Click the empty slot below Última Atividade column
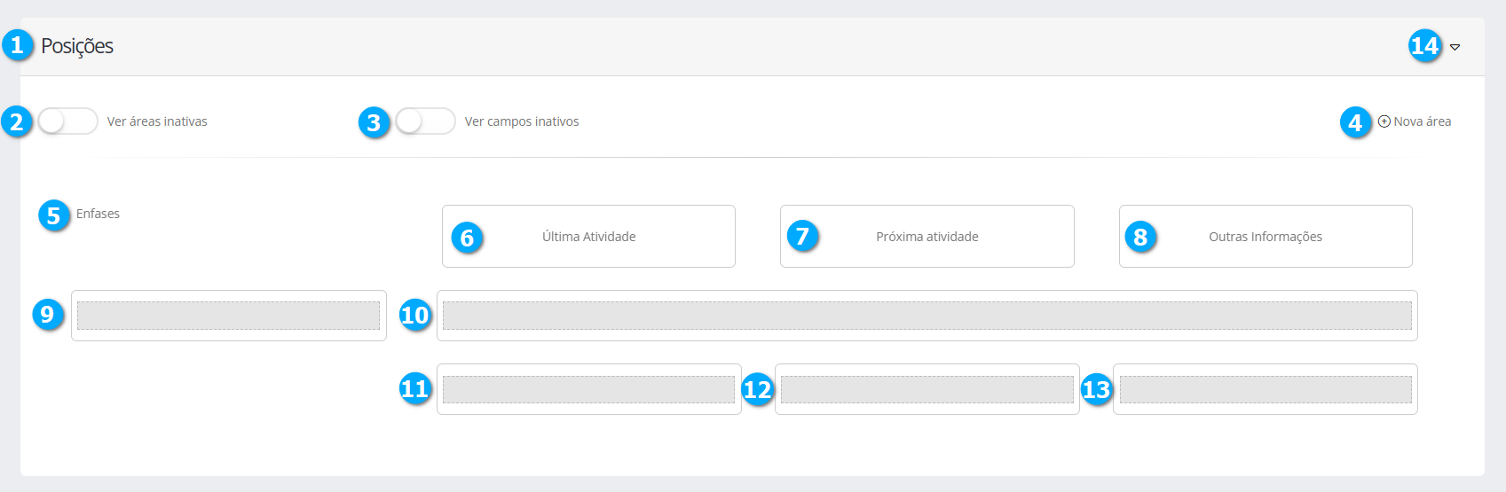Viewport: 1506px width, 492px height. [588, 389]
